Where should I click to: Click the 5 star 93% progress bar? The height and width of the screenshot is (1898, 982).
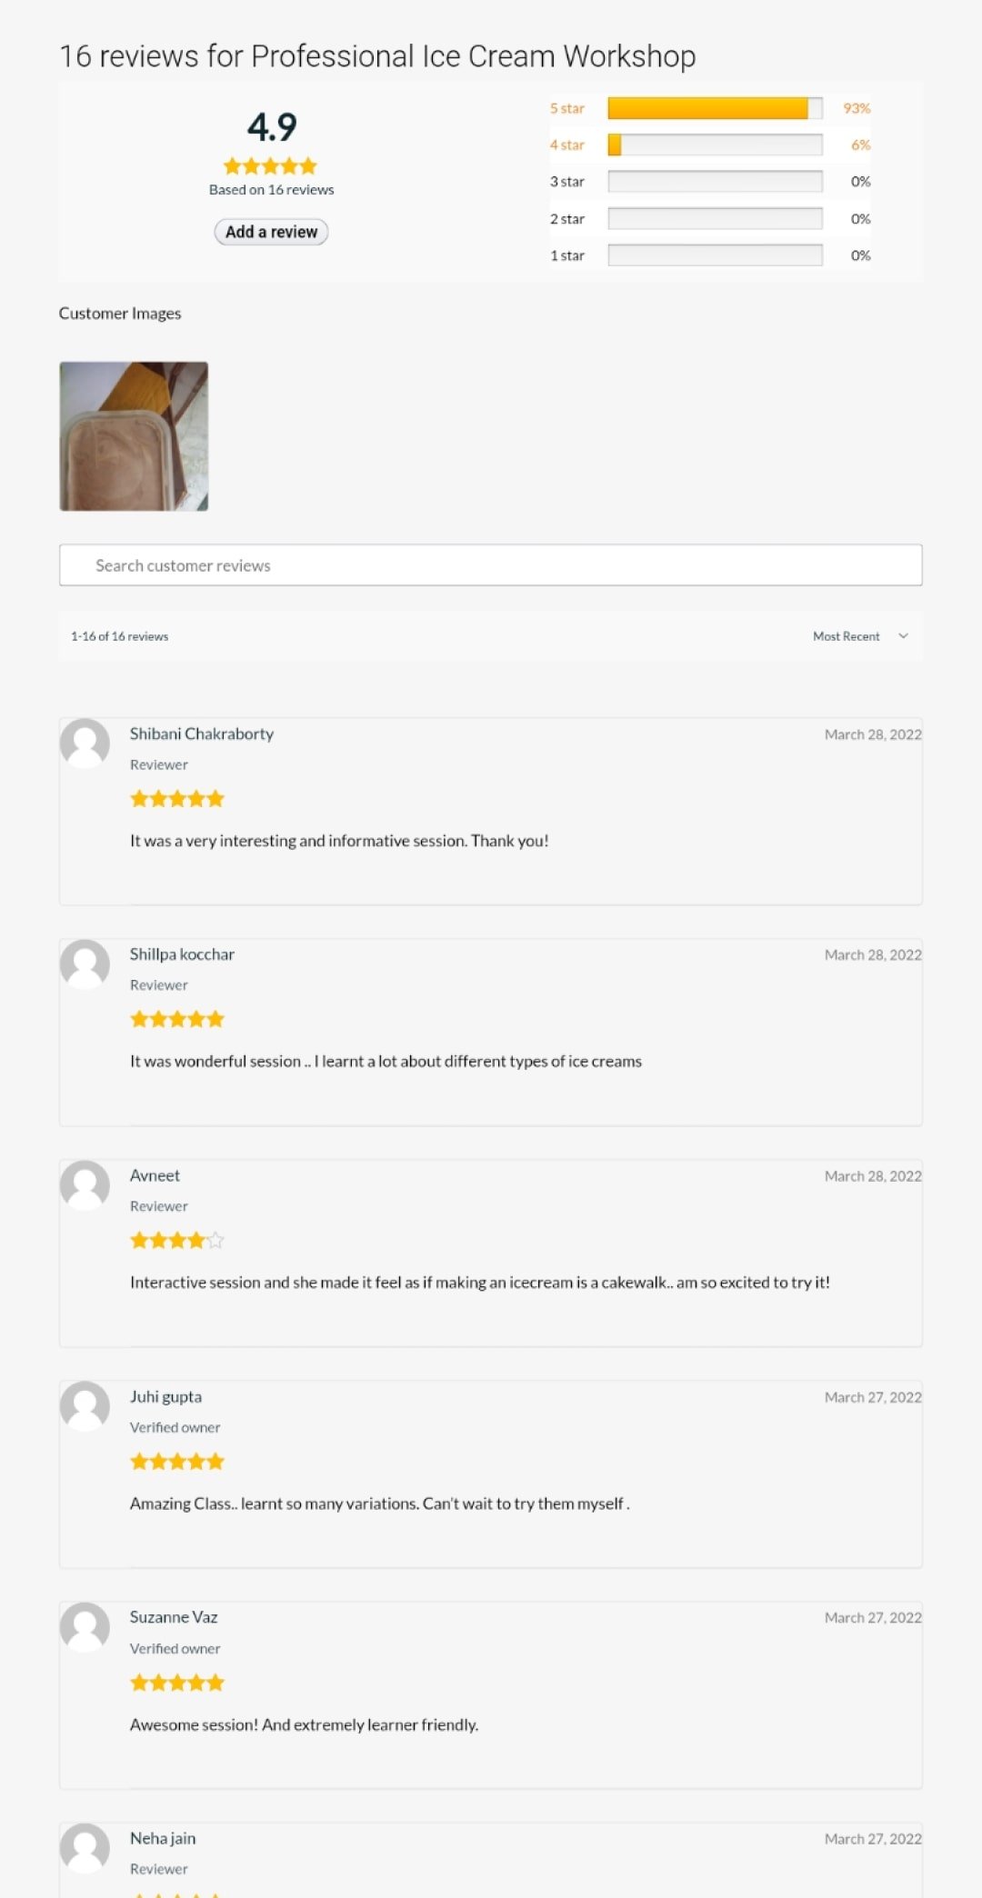pos(715,108)
